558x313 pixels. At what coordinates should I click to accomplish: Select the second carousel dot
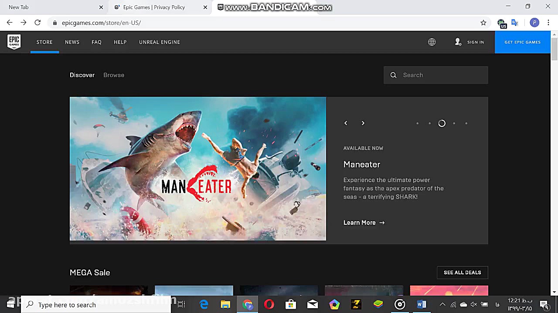click(429, 123)
